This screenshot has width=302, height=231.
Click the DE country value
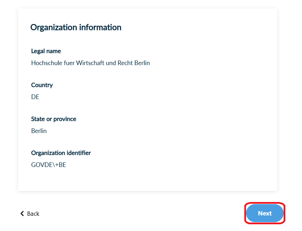pos(35,97)
